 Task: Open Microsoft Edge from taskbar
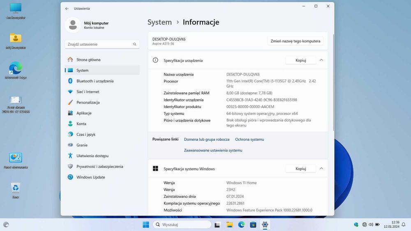[x=241, y=224]
